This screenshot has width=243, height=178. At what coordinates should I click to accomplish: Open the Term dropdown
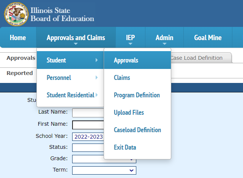[x=104, y=171]
